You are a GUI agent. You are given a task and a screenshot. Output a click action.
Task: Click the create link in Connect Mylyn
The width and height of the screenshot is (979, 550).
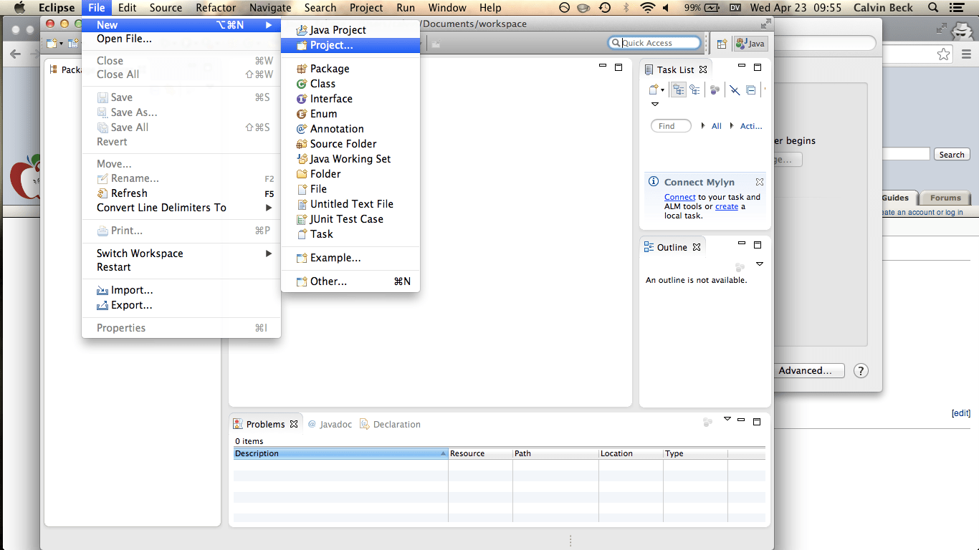point(726,206)
